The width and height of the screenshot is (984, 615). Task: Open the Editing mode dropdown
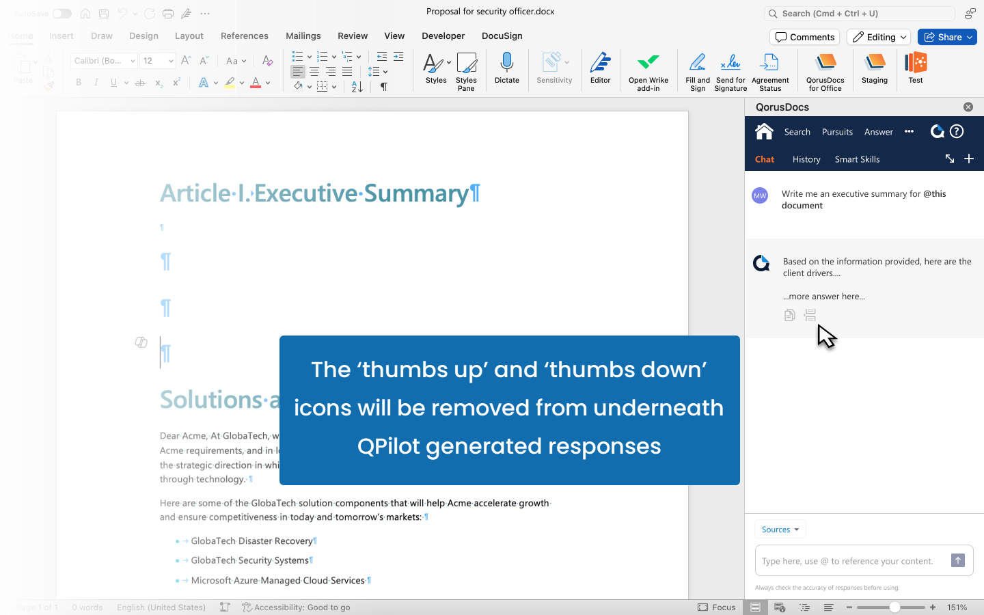tap(879, 37)
